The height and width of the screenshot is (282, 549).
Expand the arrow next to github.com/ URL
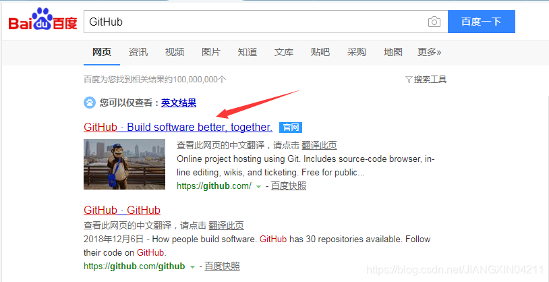pos(258,187)
